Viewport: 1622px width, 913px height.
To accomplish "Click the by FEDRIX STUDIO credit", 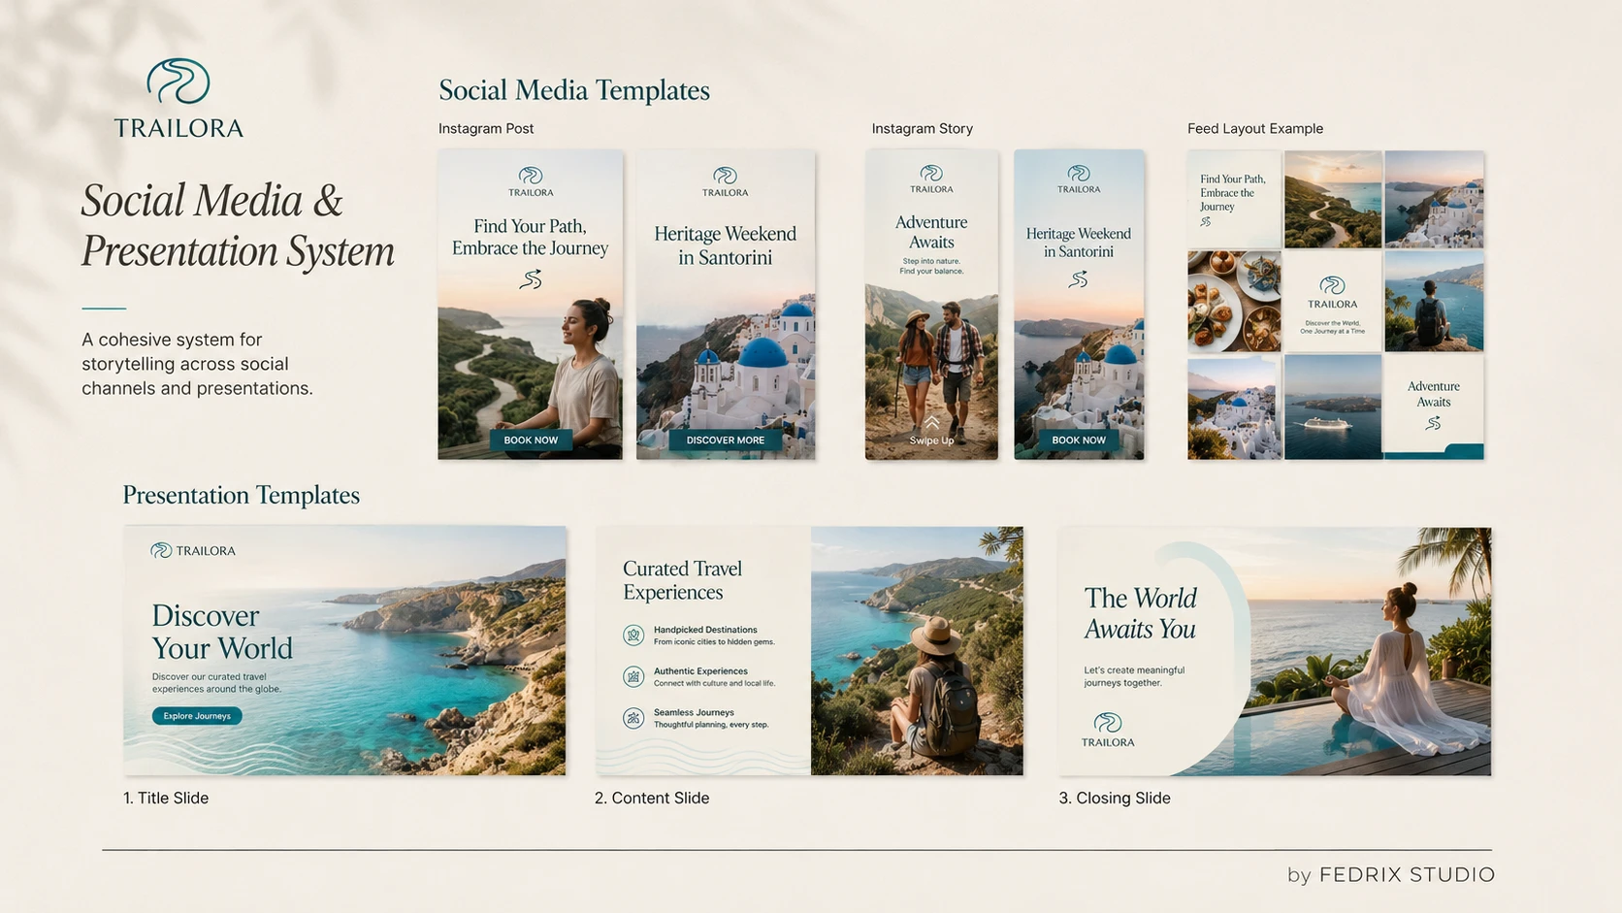I will pyautogui.click(x=1391, y=875).
